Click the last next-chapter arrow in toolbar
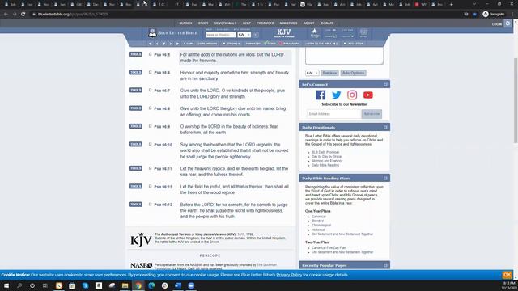Image resolution: width=518 pixels, height=291 pixels. [x=177, y=44]
